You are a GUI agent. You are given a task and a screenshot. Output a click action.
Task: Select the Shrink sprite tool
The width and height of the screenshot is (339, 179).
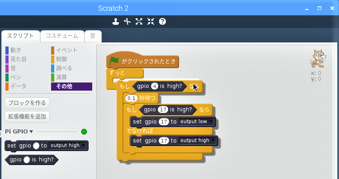(151, 22)
